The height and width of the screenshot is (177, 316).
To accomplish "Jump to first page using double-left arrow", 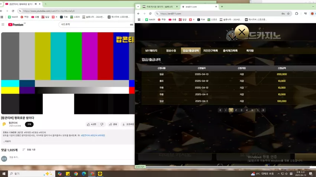I will click(x=220, y=110).
